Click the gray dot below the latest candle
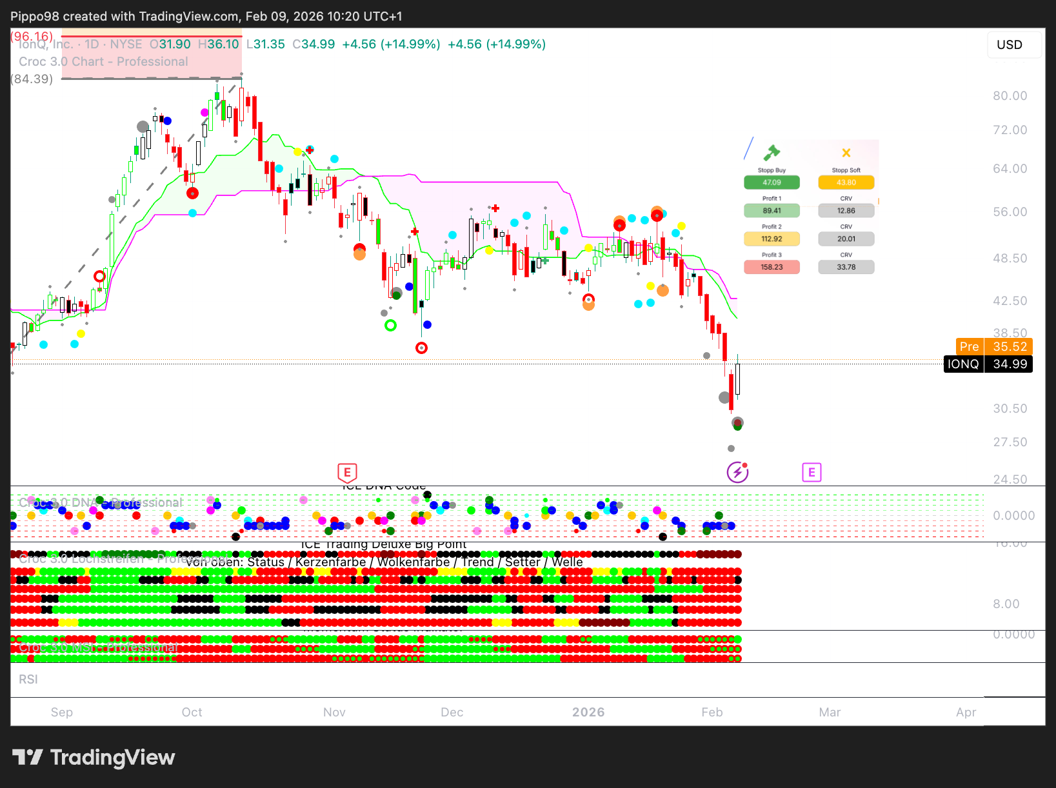The image size is (1056, 788). coord(731,448)
